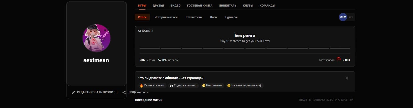Click the РЕДАКТИРОВАТЬ ПРОФИЛЬ button
Viewport: 413px width, 108px height.
click(x=94, y=92)
